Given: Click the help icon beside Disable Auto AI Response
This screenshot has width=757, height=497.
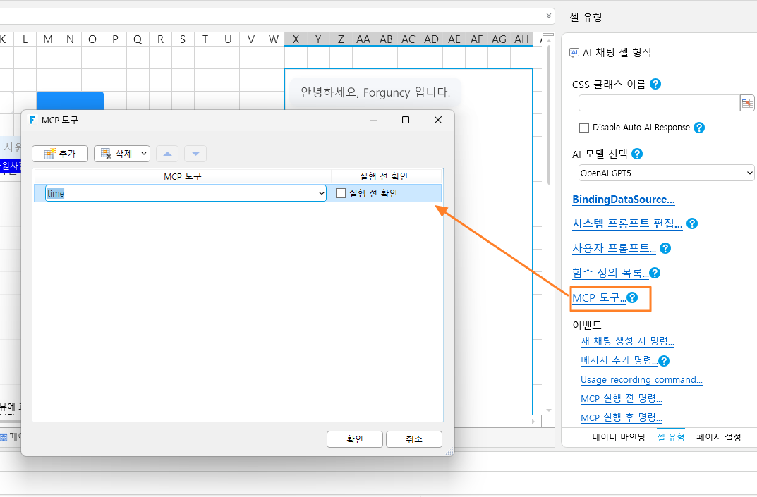Looking at the screenshot, I should click(698, 128).
